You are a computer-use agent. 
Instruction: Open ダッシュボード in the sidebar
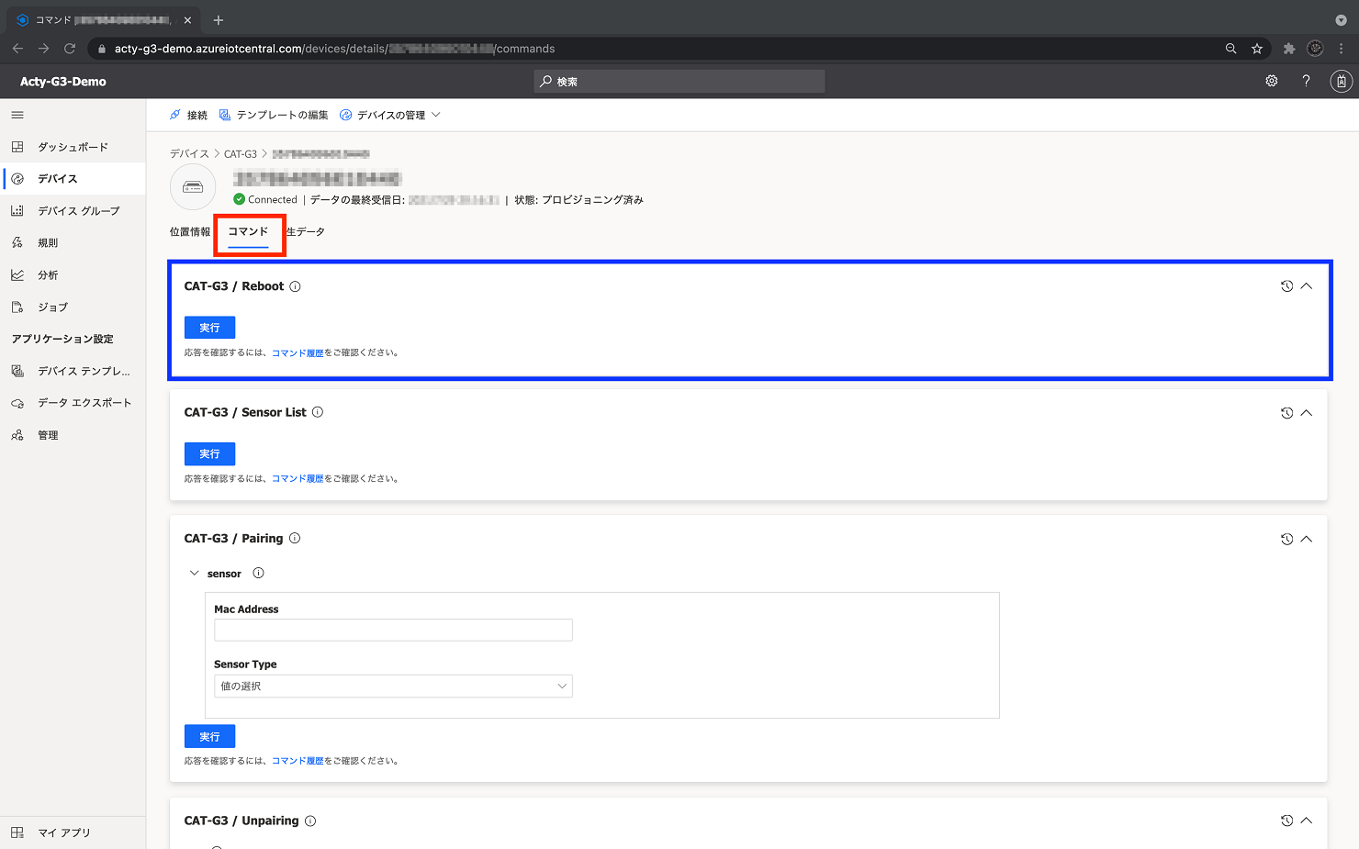73,147
